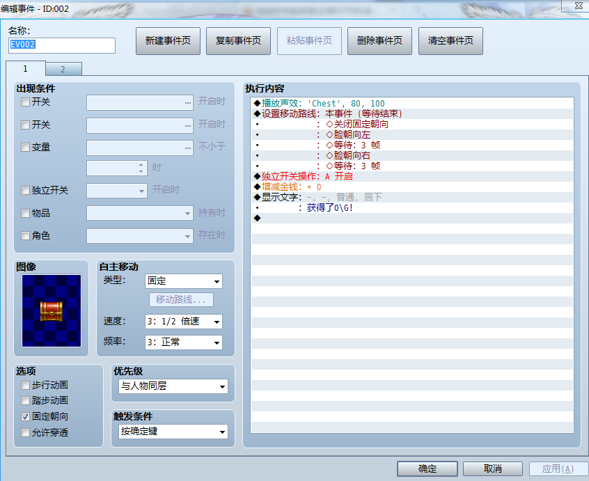589x481 pixels.
Task: Select the last empty ◆ command line
Action: (412, 218)
